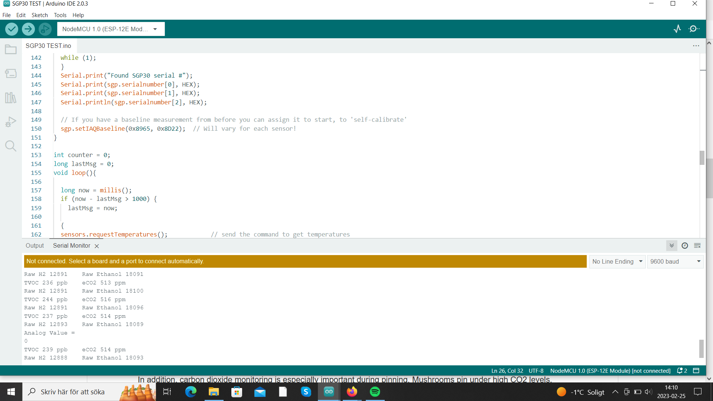Click the Serial Monitor vertical scrollbar thumb
Viewport: 713px width, 401px height.
pyautogui.click(x=701, y=348)
